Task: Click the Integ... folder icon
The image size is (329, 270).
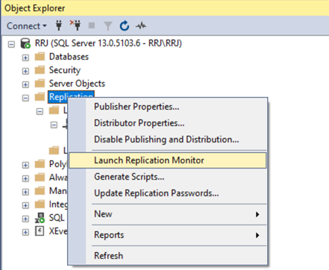Action: 40,204
